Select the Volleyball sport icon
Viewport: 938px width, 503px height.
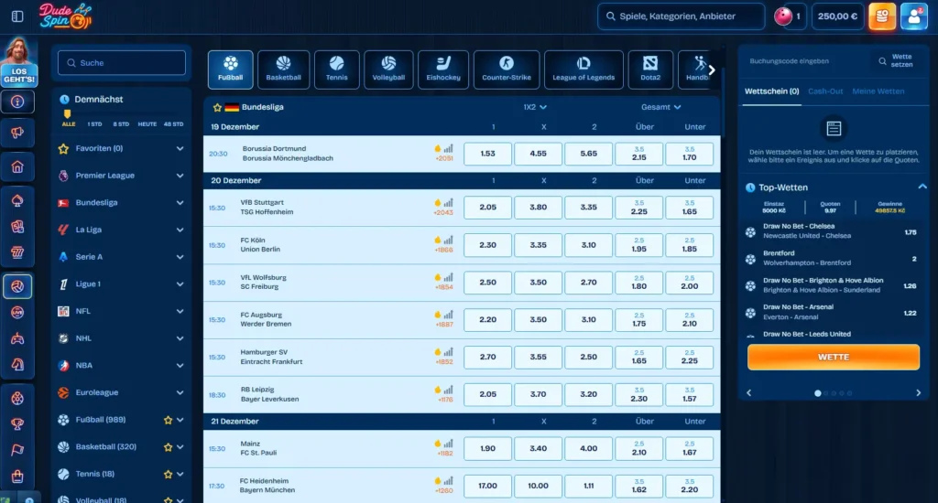pos(388,70)
